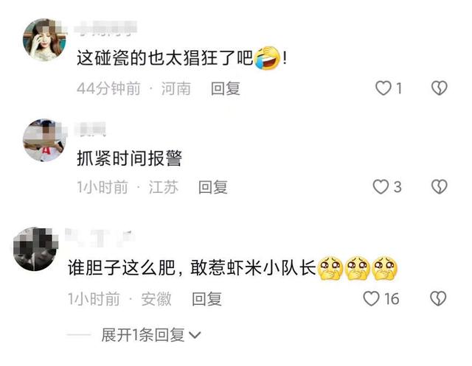Click the chevron next to 展开1条回复
The height and width of the screenshot is (366, 472).
(x=195, y=335)
